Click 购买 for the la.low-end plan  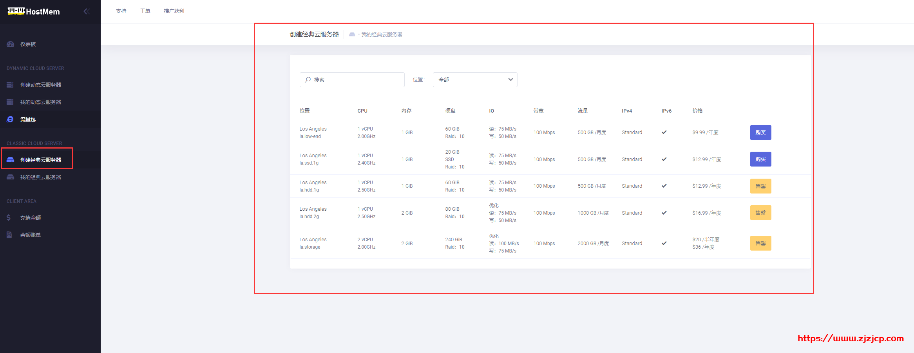pos(760,133)
